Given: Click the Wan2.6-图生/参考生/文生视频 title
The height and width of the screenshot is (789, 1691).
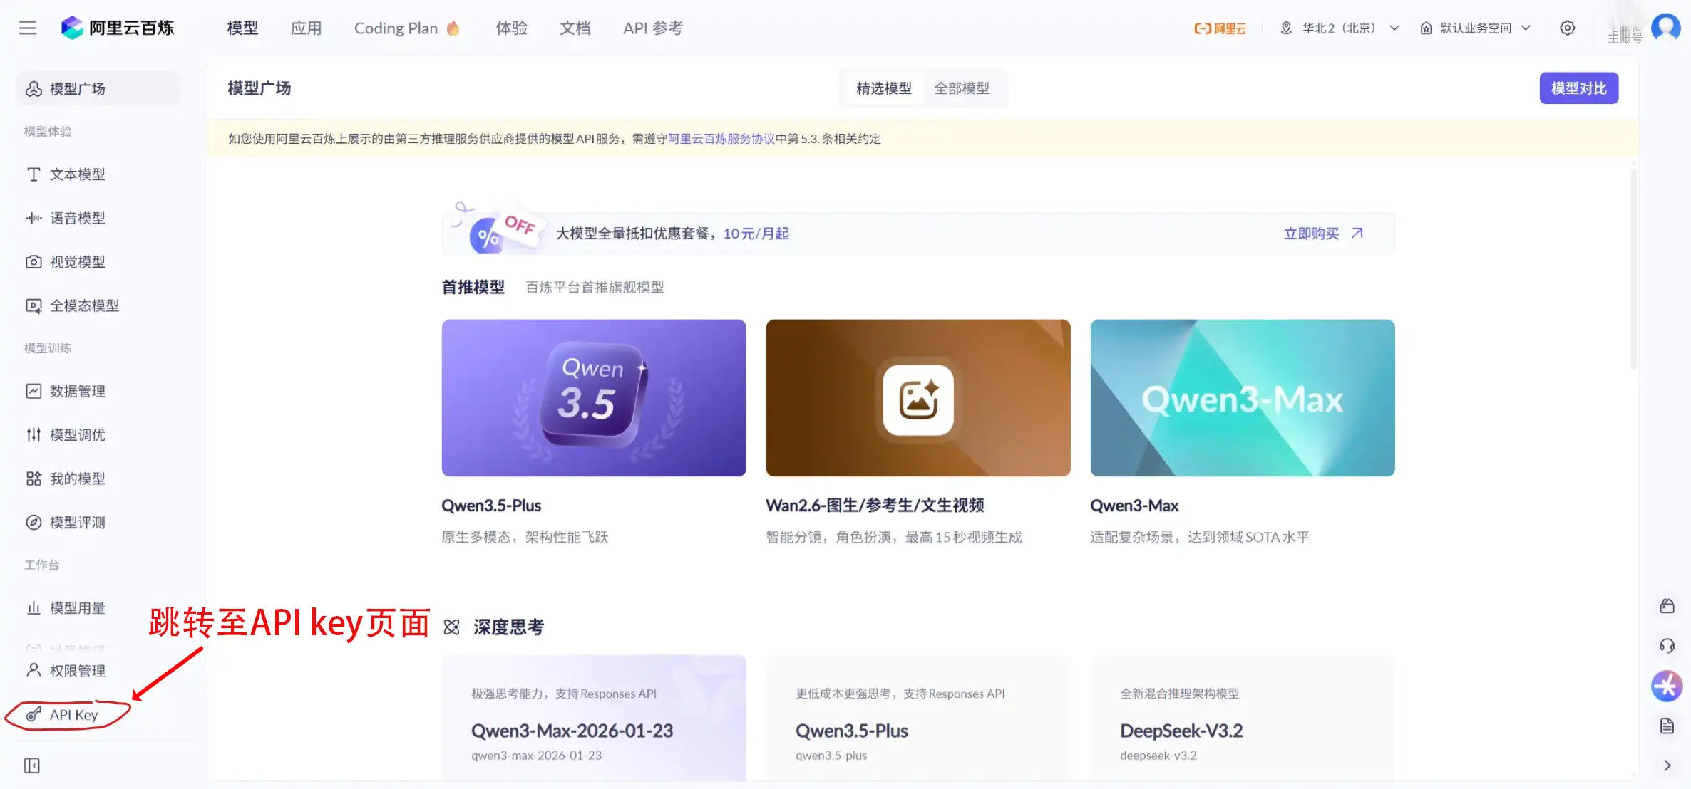Looking at the screenshot, I should (875, 505).
